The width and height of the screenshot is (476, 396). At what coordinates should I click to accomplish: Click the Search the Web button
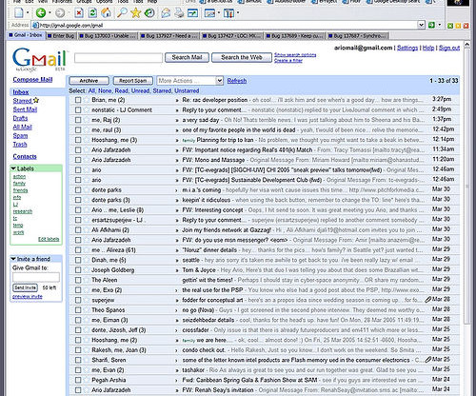[x=242, y=57]
